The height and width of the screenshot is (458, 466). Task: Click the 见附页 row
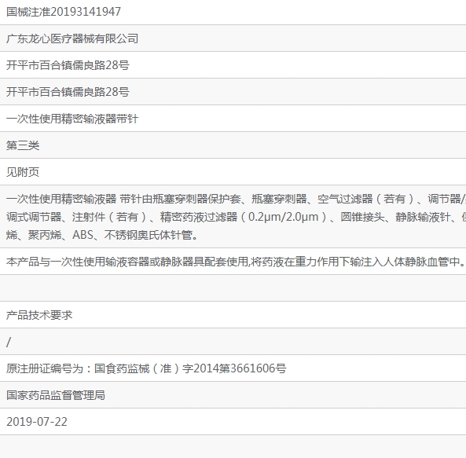[x=233, y=172]
